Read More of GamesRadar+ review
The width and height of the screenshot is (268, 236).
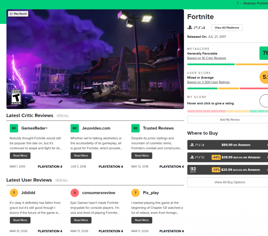pyautogui.click(x=20, y=156)
